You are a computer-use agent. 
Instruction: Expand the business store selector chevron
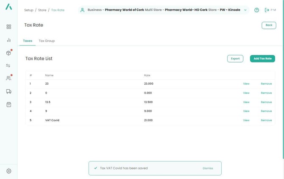pos(245,10)
